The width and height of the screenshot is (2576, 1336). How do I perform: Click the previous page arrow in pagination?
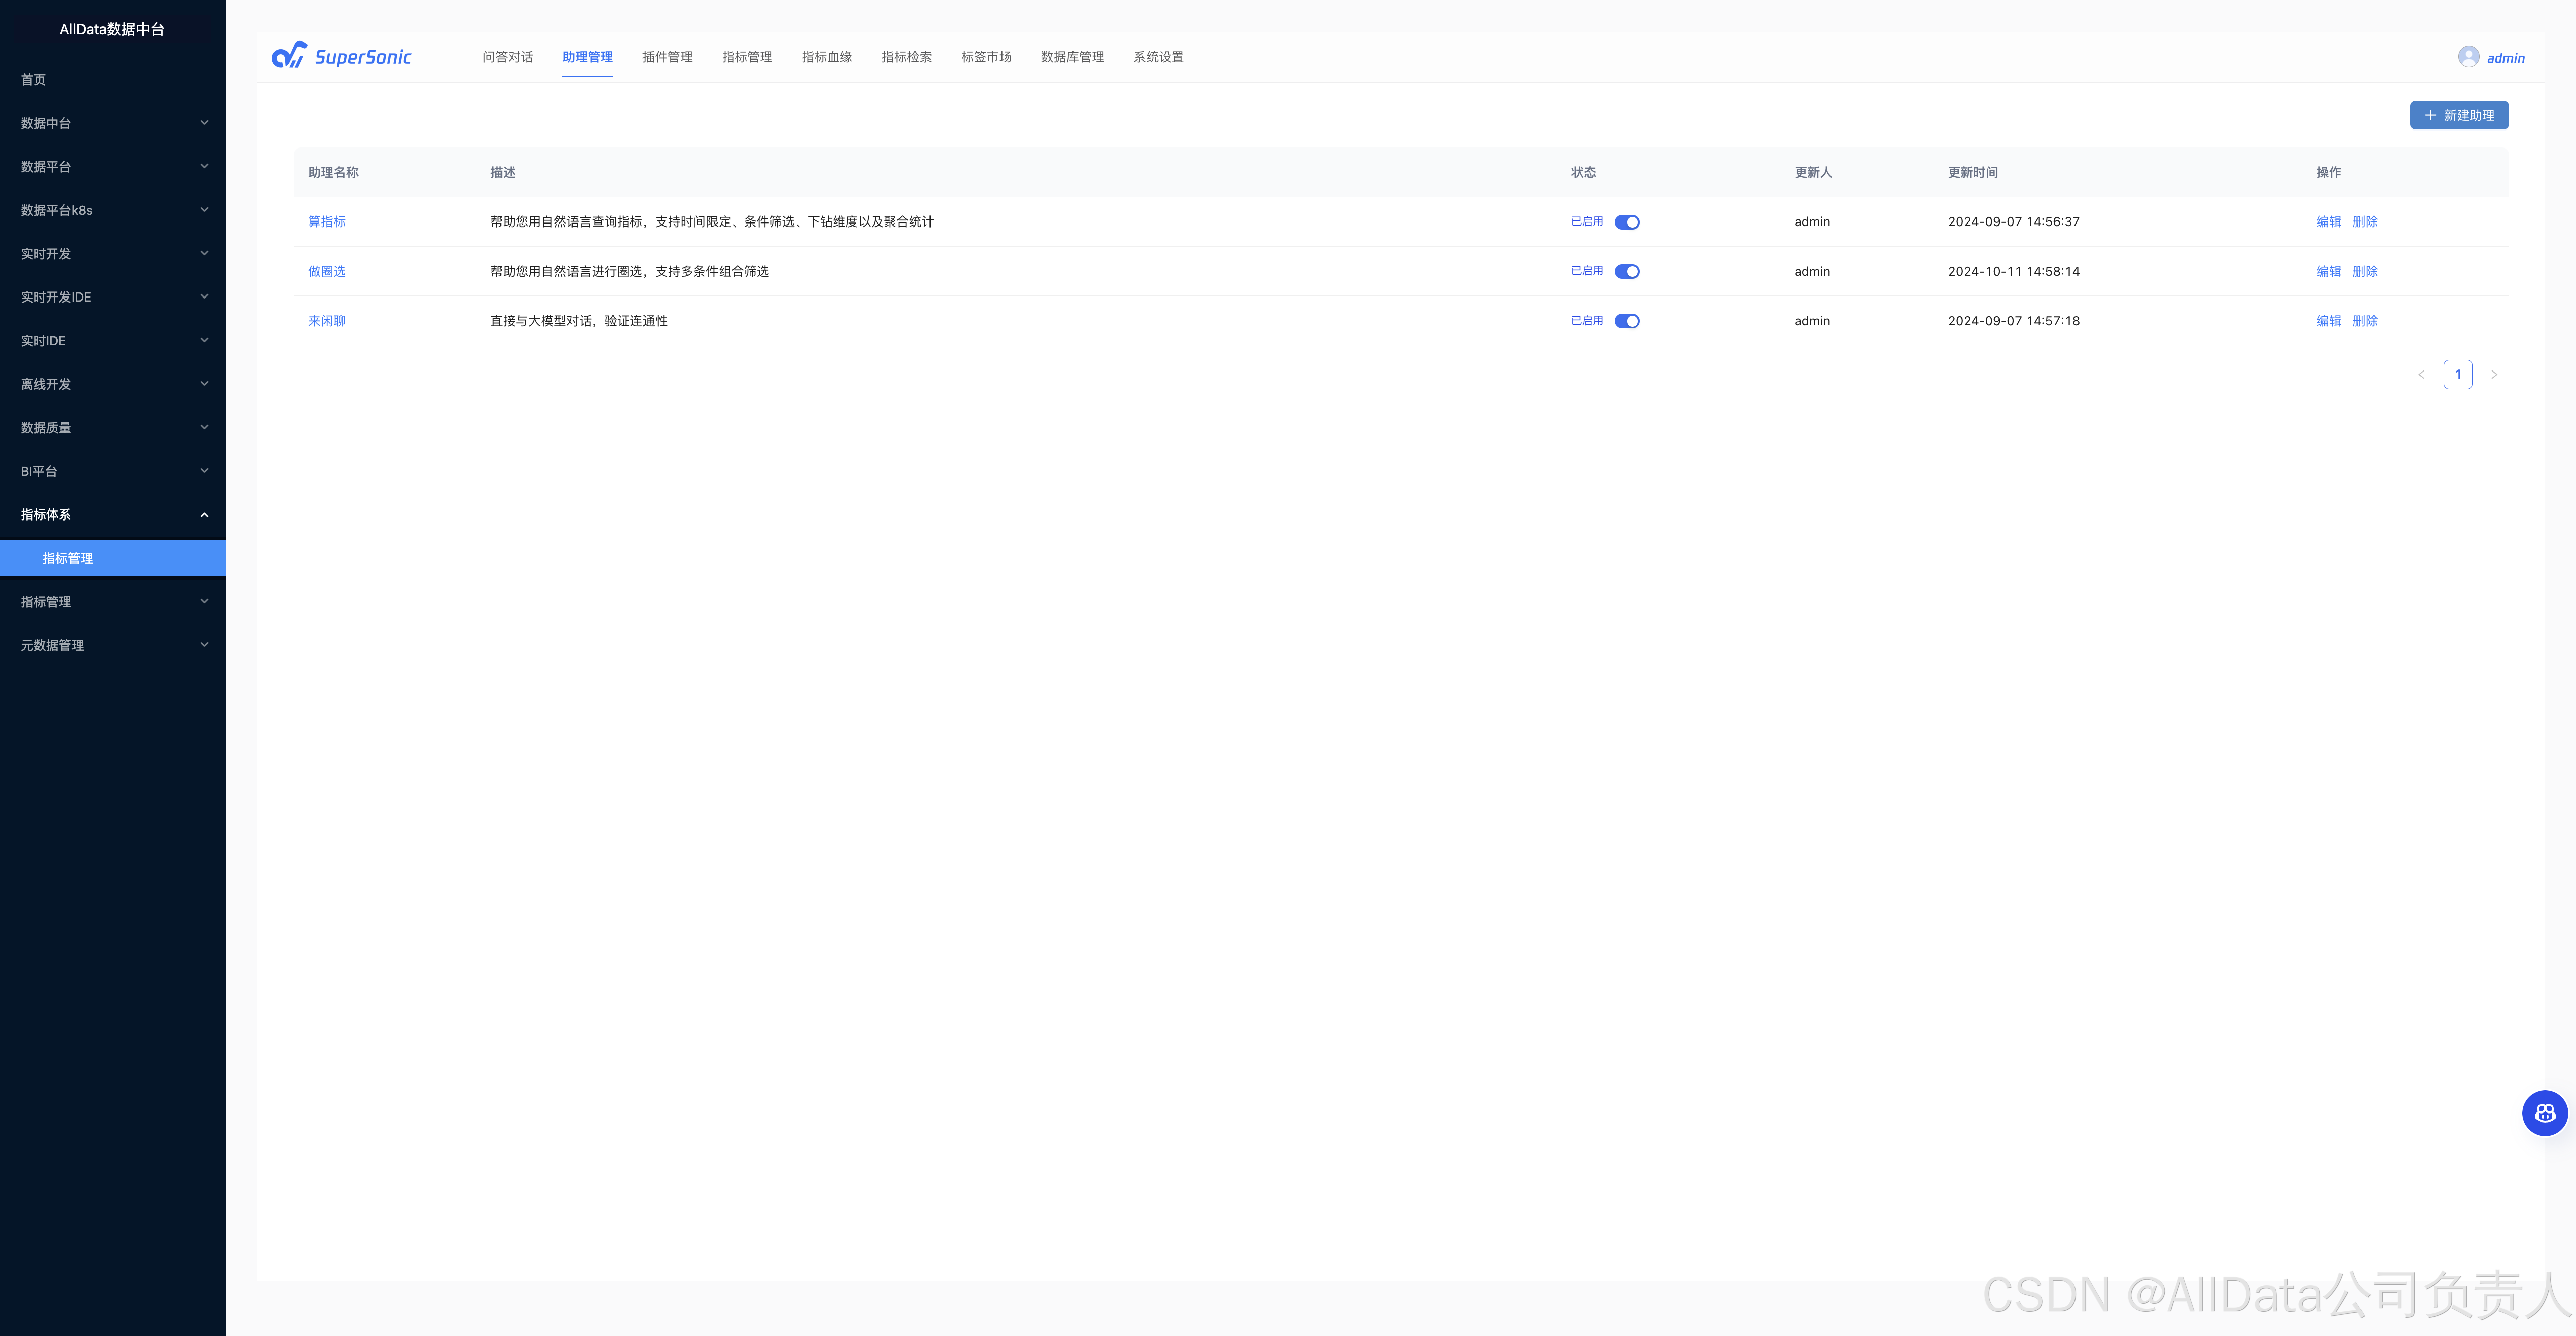coord(2421,375)
